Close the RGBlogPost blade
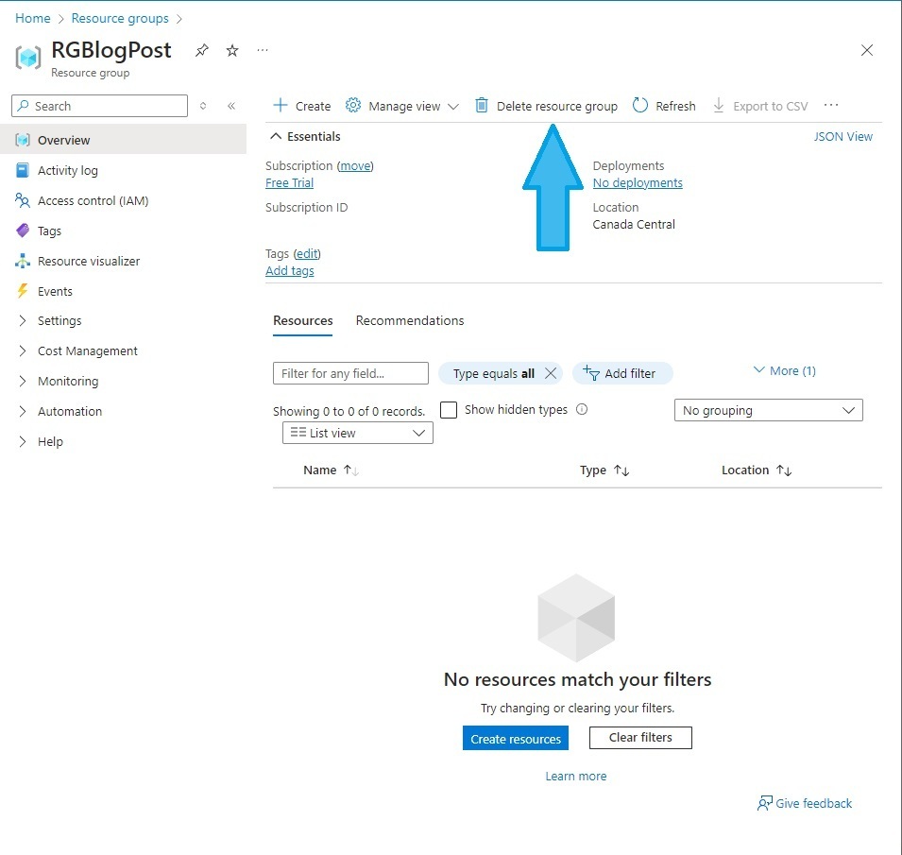Viewport: 902px width, 855px height. (867, 50)
